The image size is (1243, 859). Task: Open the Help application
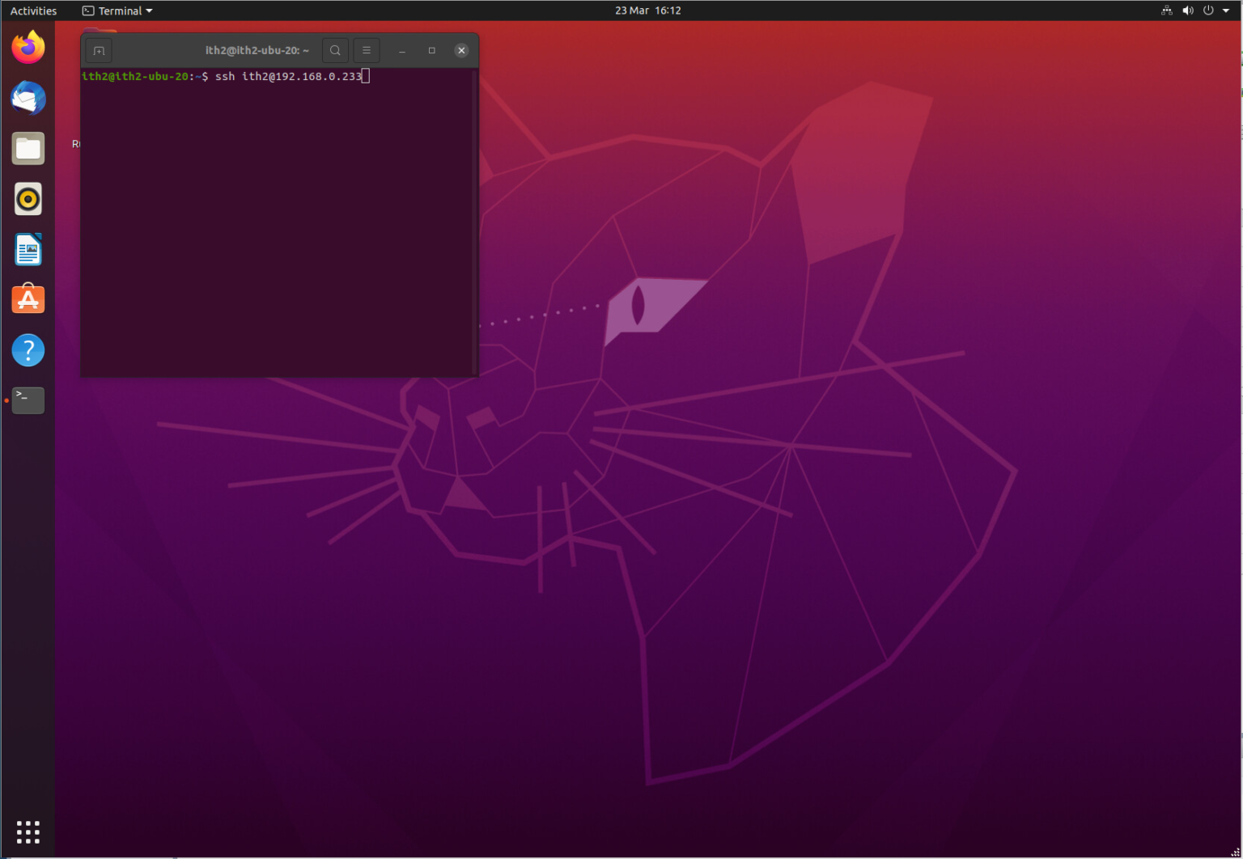(28, 349)
